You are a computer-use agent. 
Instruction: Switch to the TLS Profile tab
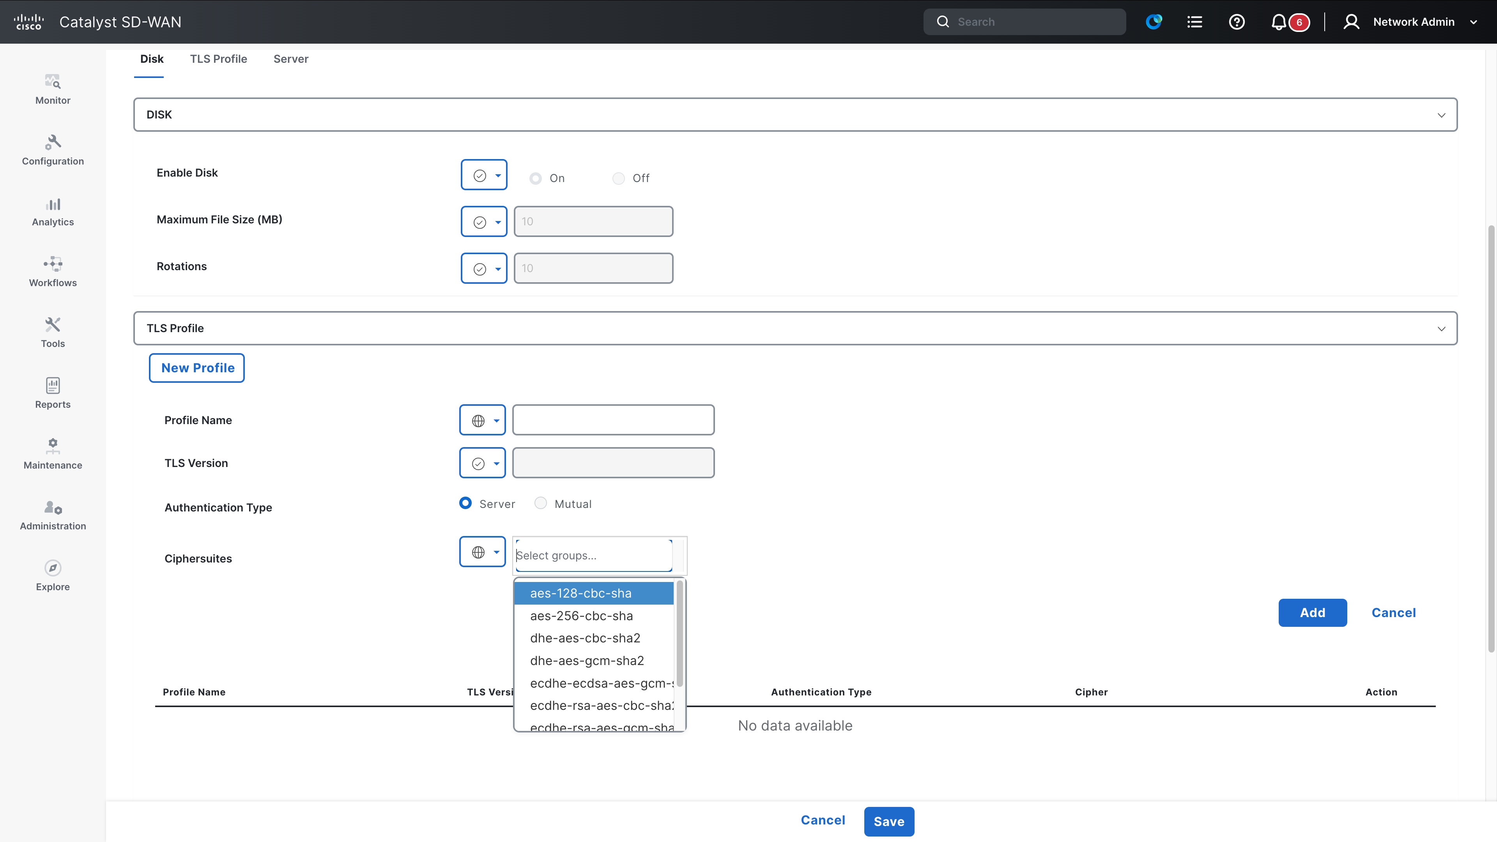coord(218,59)
